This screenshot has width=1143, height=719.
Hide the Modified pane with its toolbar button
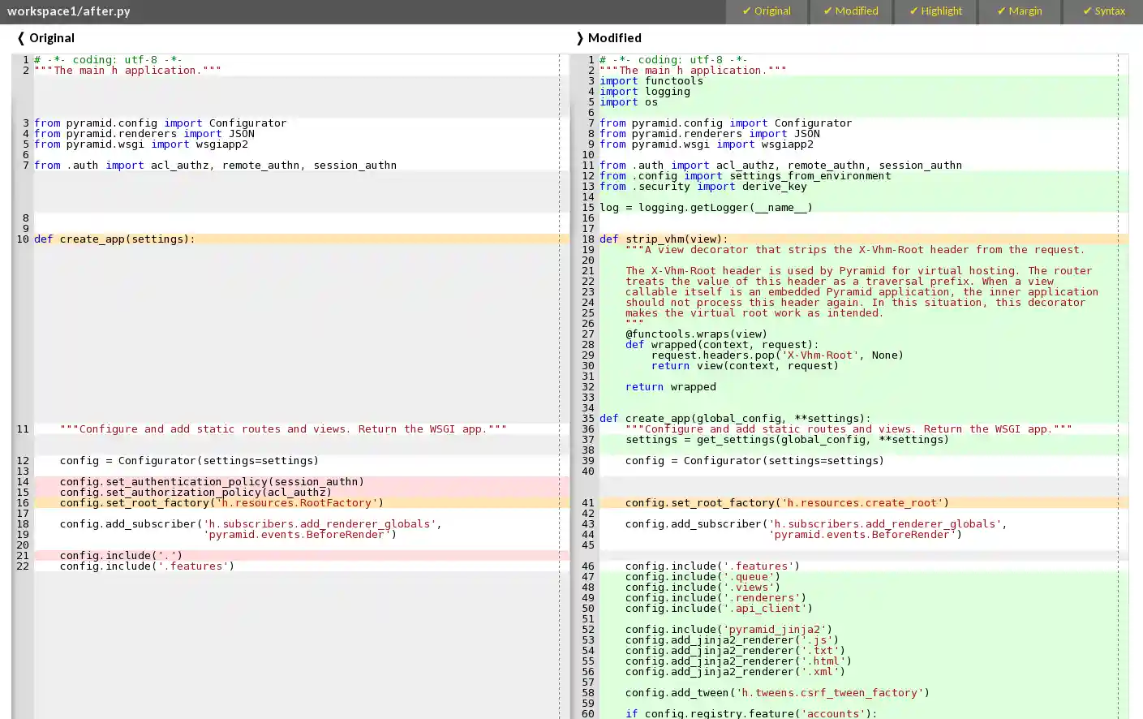[x=851, y=11]
